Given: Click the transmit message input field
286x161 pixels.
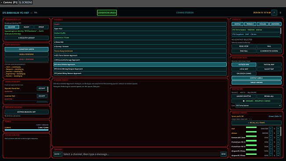Looking at the screenshot, I should pos(141,154).
